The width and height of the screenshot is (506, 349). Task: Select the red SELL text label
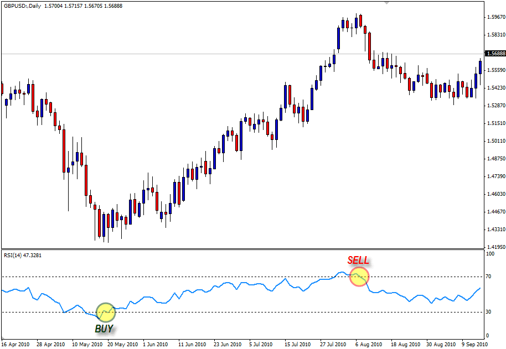click(358, 261)
